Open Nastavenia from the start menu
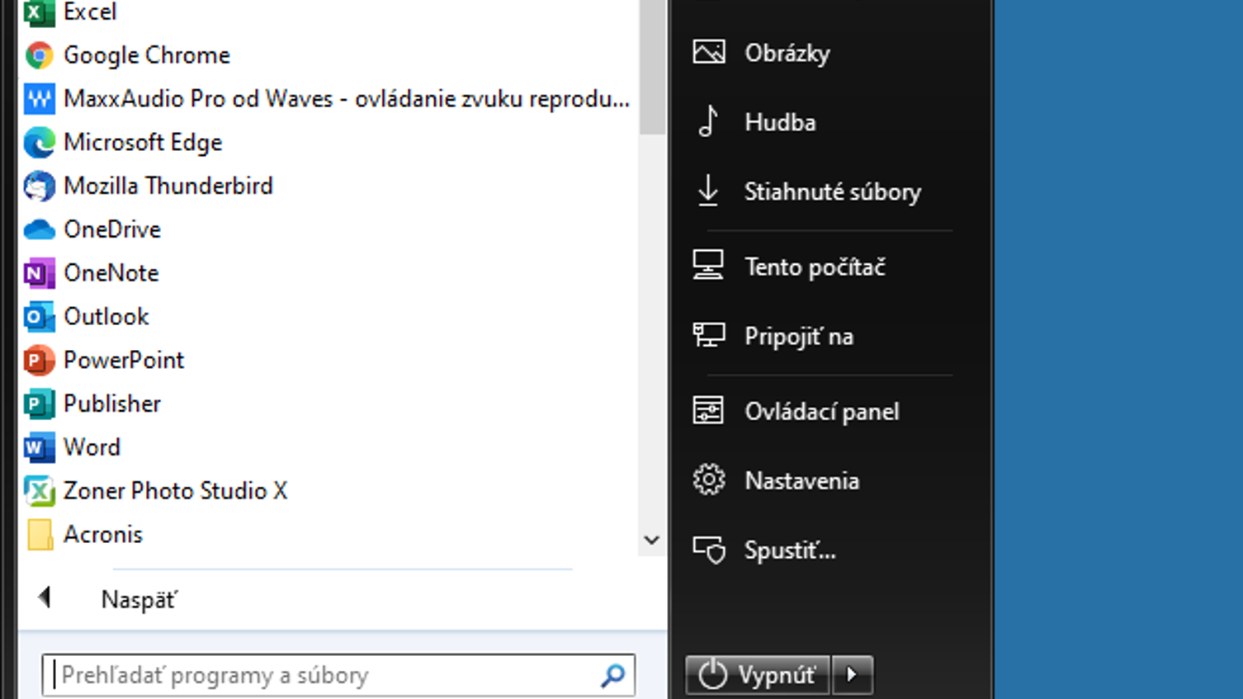Image resolution: width=1243 pixels, height=699 pixels. point(801,479)
